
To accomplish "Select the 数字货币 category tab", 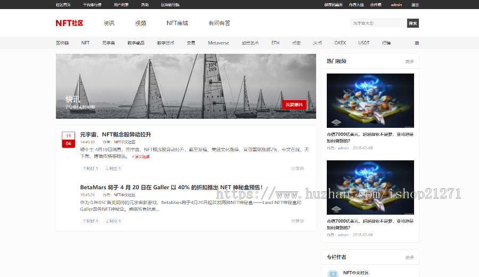I will pyautogui.click(x=166, y=43).
